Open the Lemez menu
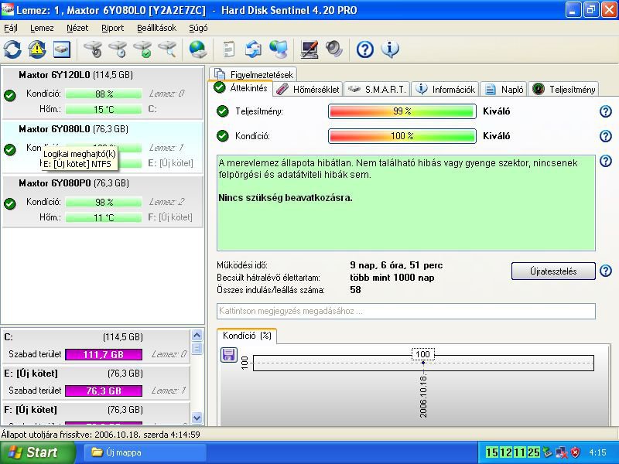This screenshot has width=619, height=464. (42, 28)
